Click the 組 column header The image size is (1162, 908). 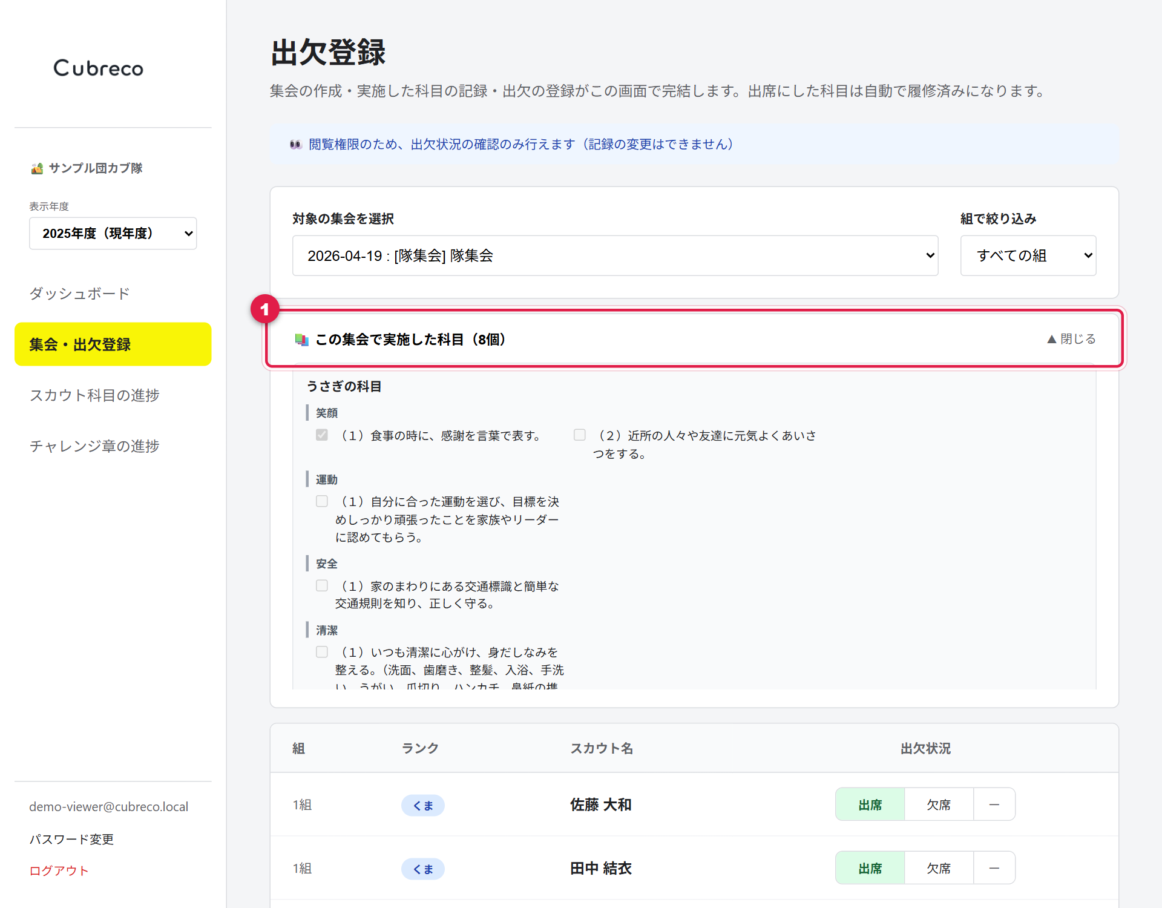[298, 748]
